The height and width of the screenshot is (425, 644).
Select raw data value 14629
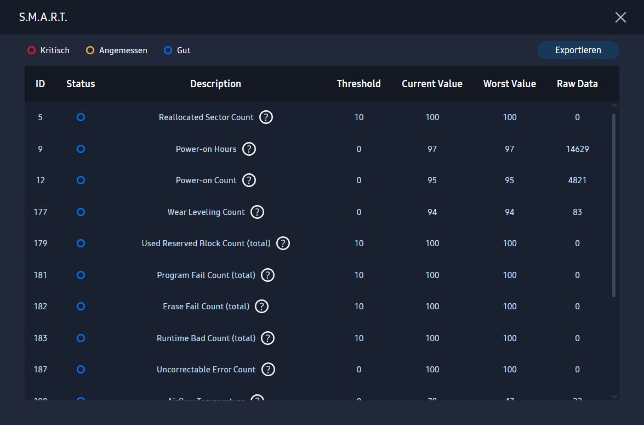[x=578, y=149]
